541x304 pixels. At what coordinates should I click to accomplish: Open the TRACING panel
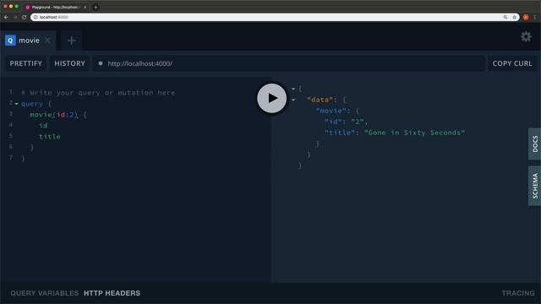[518, 293]
